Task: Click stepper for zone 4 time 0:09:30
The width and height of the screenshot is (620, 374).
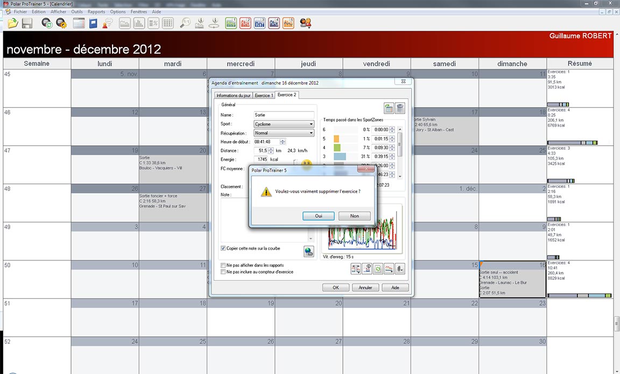Action: coord(392,147)
